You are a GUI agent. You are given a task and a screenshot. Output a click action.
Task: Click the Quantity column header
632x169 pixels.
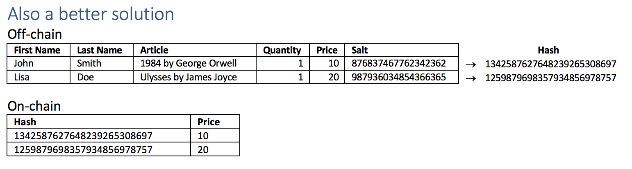pyautogui.click(x=282, y=50)
